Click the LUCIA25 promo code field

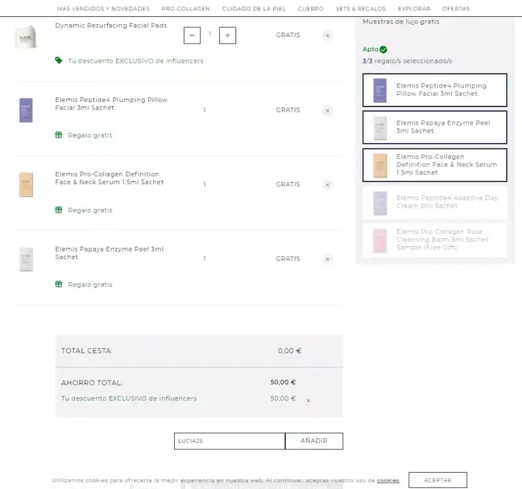(230, 441)
